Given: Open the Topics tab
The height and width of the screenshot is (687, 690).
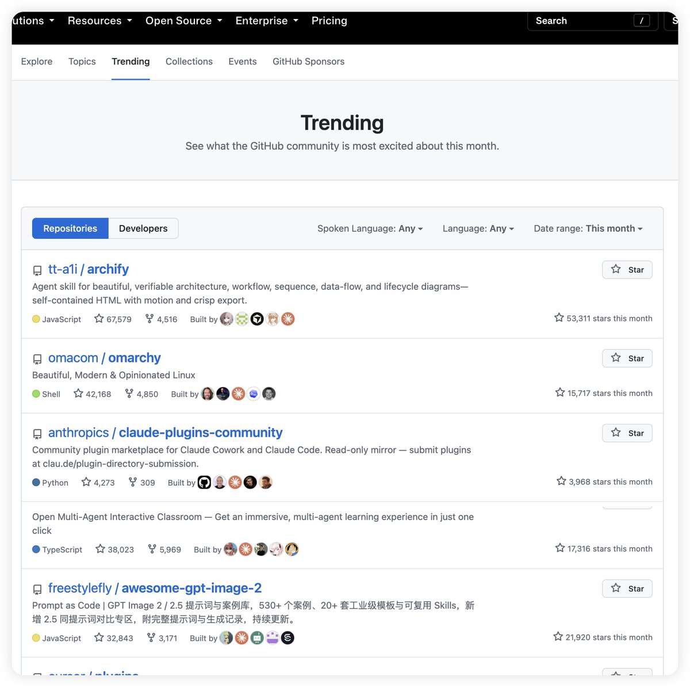Looking at the screenshot, I should coord(82,62).
